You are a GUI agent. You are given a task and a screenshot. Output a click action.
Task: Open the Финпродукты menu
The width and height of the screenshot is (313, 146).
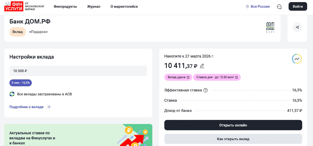(65, 7)
